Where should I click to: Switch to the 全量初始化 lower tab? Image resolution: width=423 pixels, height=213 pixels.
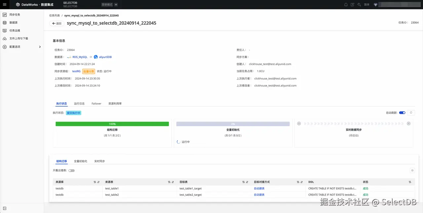tap(81, 161)
